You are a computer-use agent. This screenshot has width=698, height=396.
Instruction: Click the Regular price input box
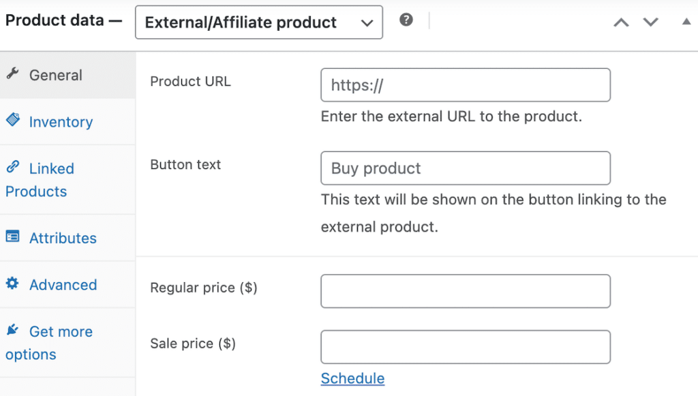[466, 291]
